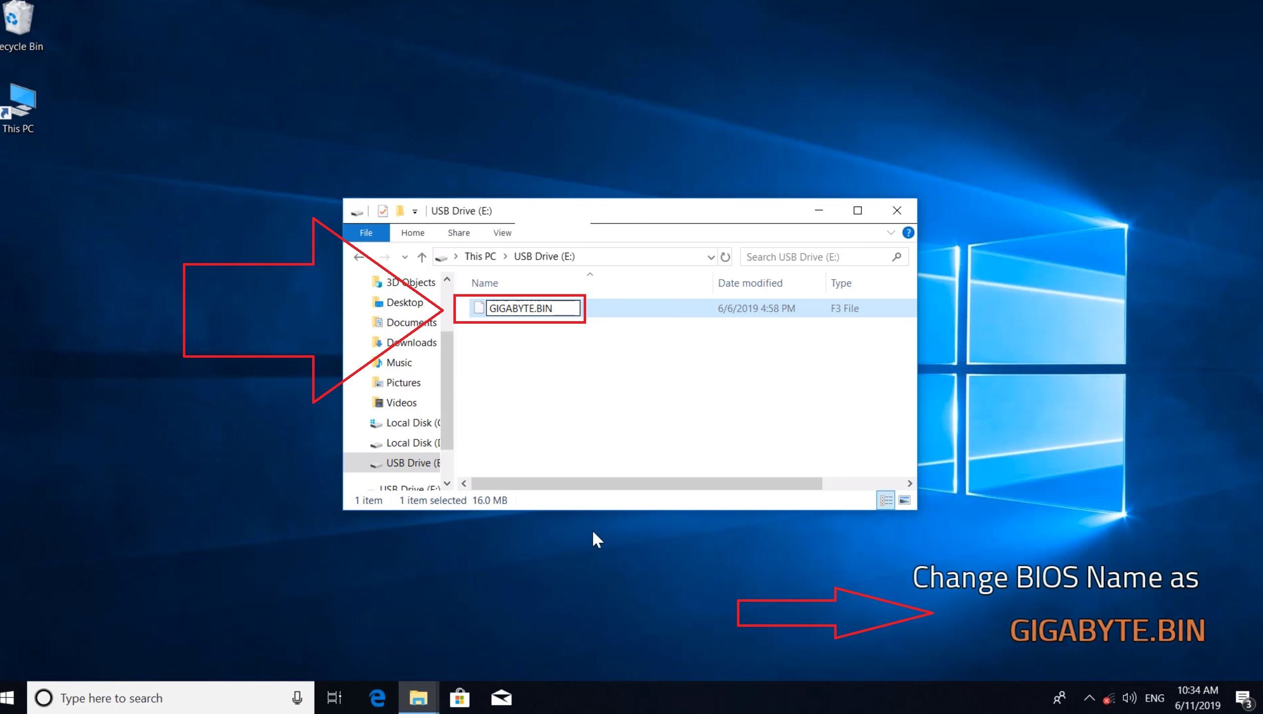Open the Explorer Help icon
Viewport: 1263px width, 714px height.
(908, 232)
